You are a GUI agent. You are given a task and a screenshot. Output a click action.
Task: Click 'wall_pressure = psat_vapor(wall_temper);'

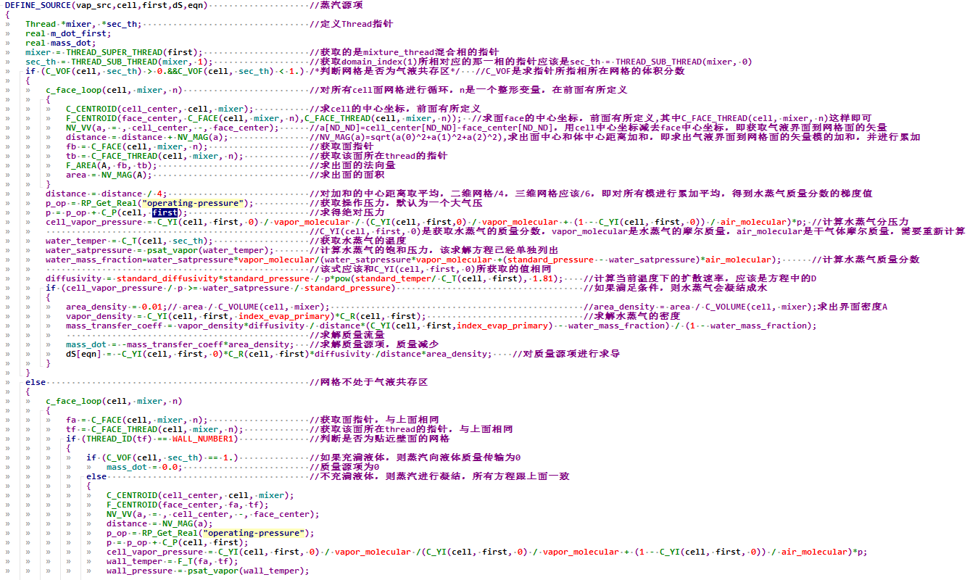pos(208,571)
